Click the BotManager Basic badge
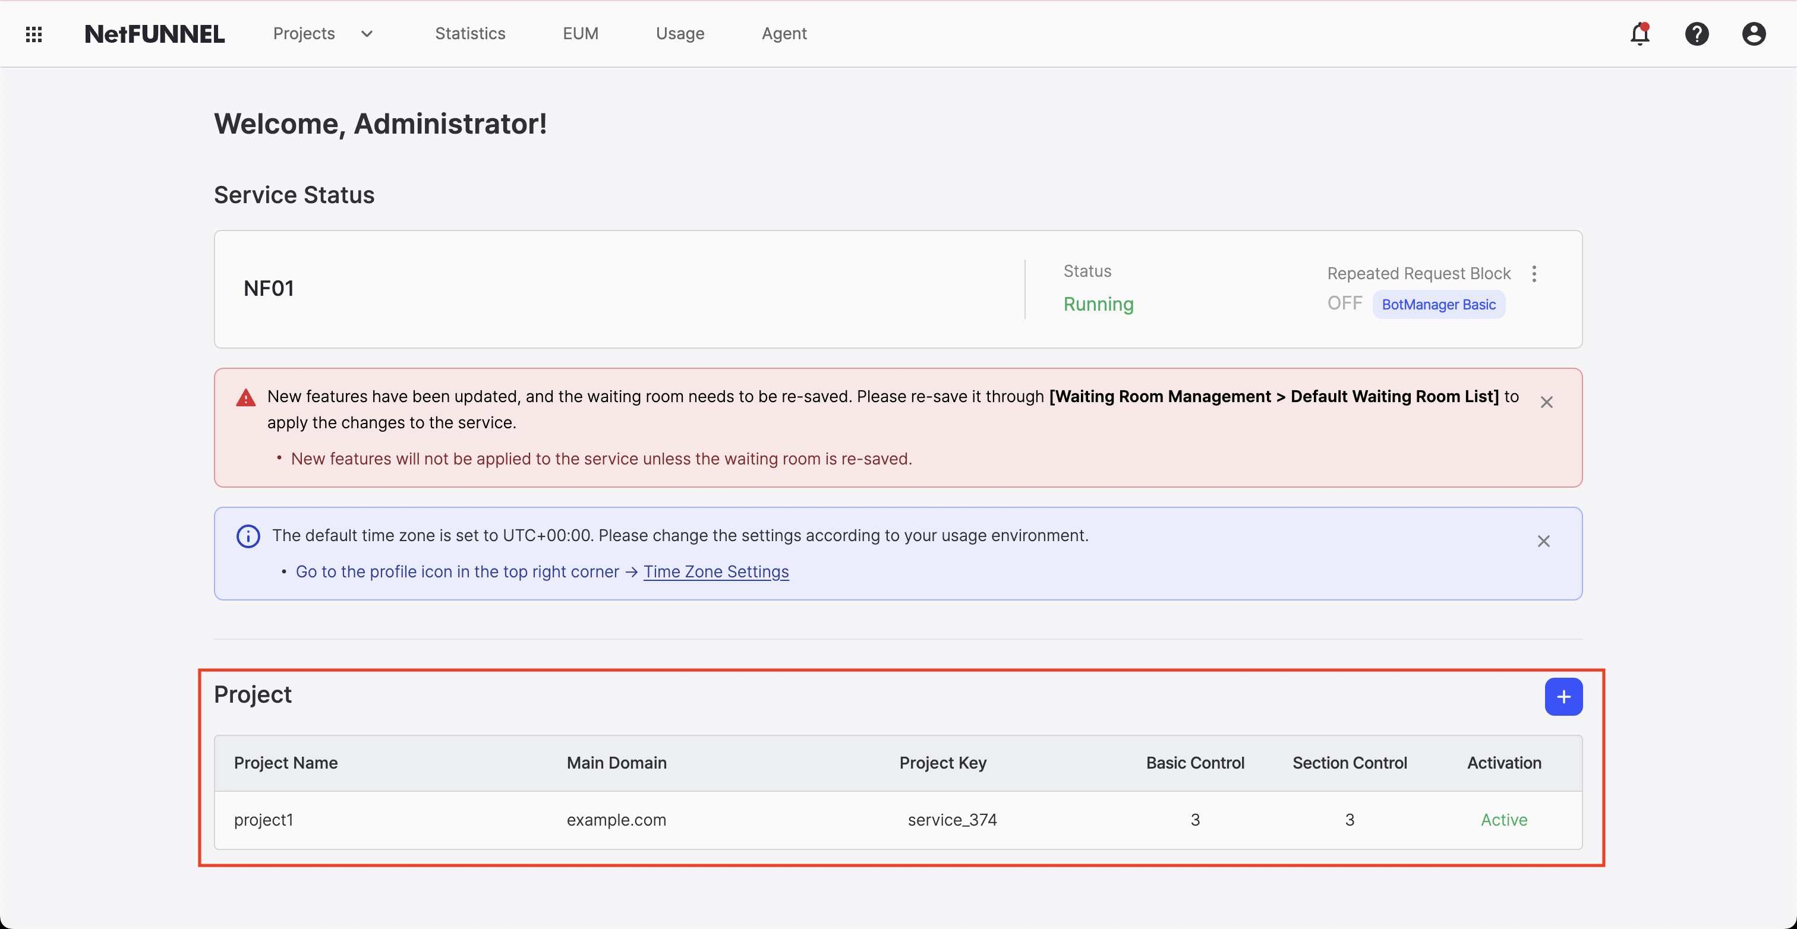Image resolution: width=1797 pixels, height=929 pixels. [x=1439, y=305]
